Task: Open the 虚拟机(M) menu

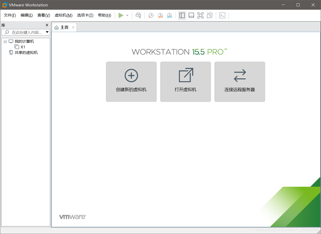Action: pyautogui.click(x=64, y=15)
